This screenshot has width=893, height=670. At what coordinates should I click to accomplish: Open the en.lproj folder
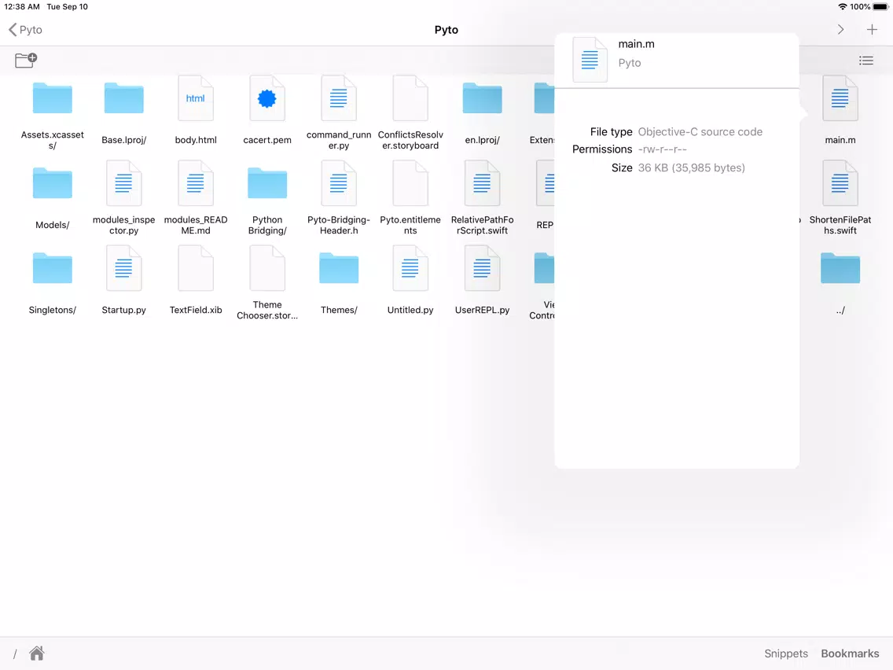point(483,98)
